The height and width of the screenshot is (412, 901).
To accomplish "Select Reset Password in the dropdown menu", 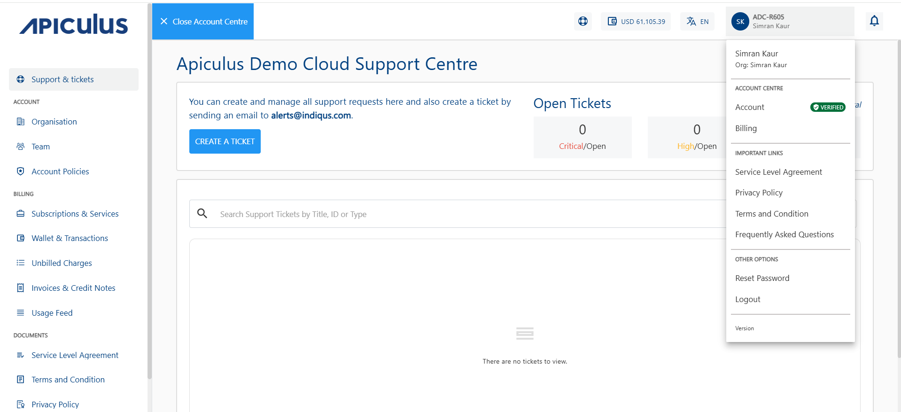I will [762, 278].
